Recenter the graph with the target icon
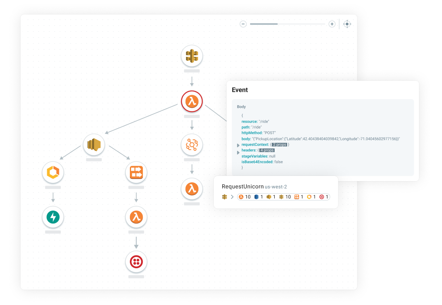 [347, 24]
